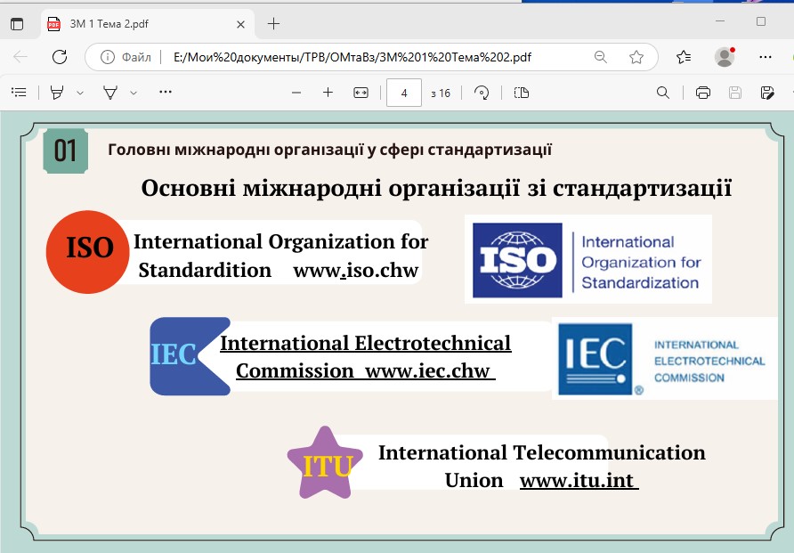Zoom in the PDF page
Viewport: 794px width, 553px height.
coord(328,93)
